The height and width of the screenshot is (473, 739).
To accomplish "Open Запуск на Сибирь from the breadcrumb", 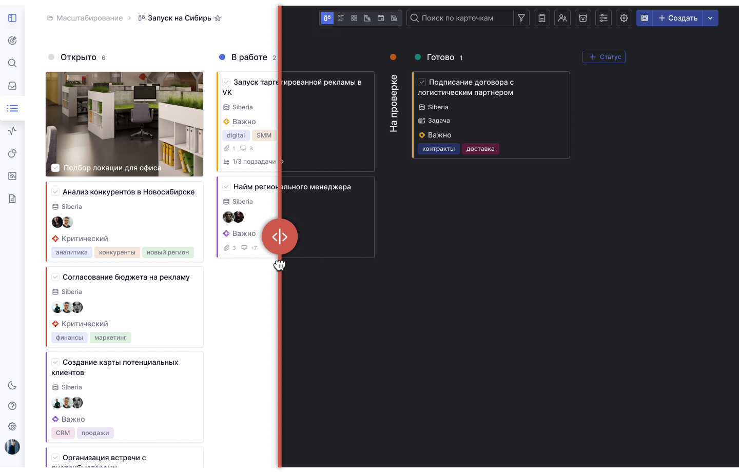I will [x=179, y=18].
